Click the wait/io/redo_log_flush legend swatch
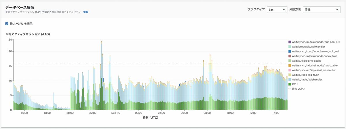The image size is (346, 129). click(290, 75)
